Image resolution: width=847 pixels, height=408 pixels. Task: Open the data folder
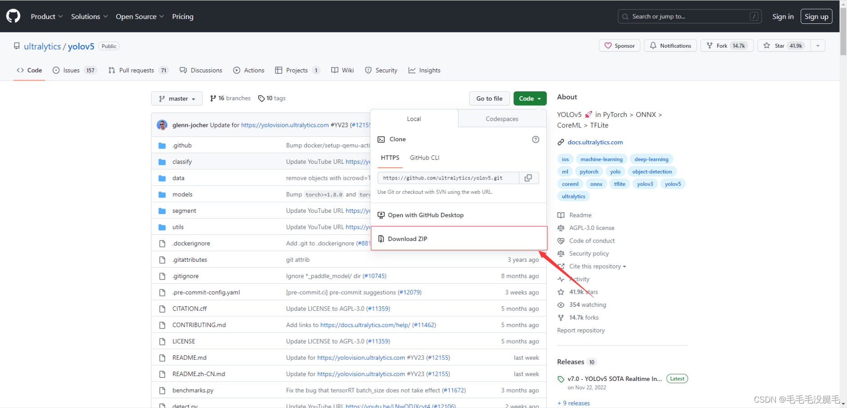[178, 178]
